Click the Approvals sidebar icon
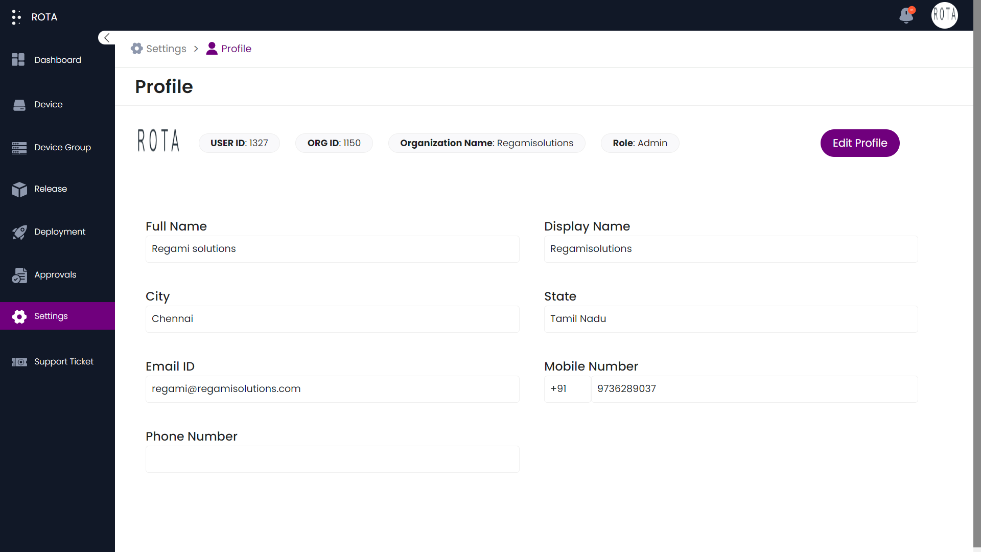The image size is (981, 552). pyautogui.click(x=19, y=275)
